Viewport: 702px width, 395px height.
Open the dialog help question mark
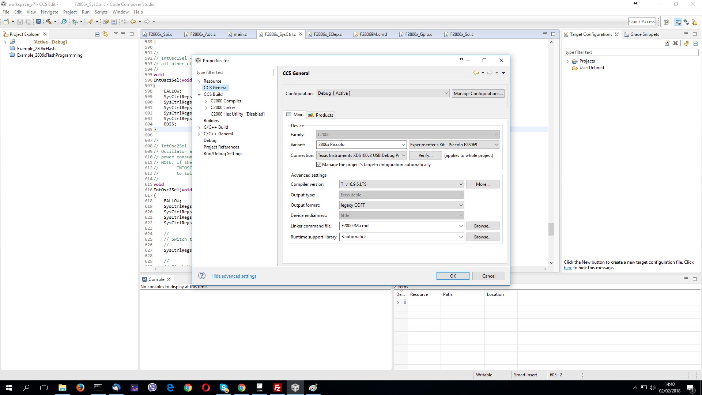point(202,276)
